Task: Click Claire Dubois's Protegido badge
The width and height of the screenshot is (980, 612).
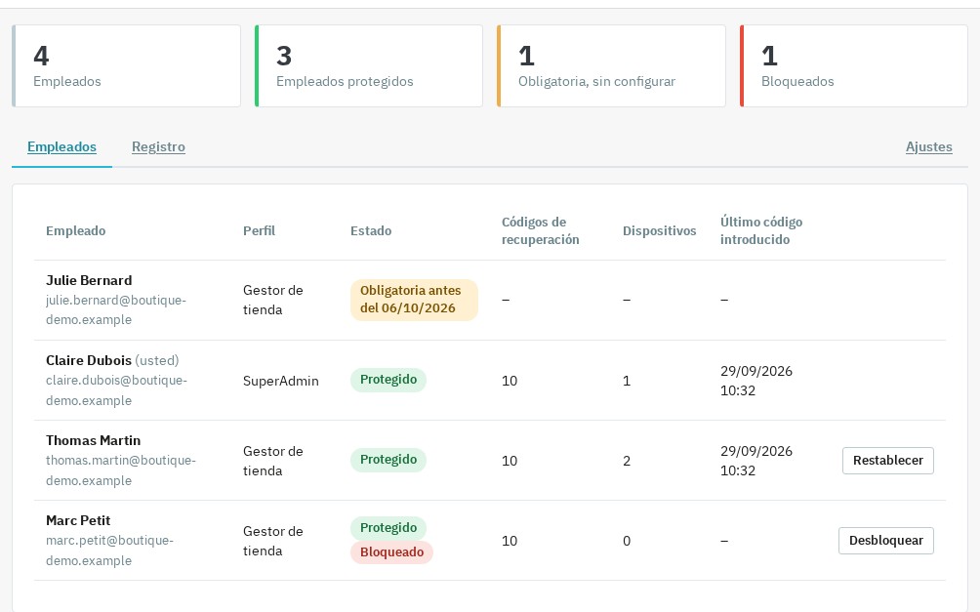Action: [x=388, y=380]
